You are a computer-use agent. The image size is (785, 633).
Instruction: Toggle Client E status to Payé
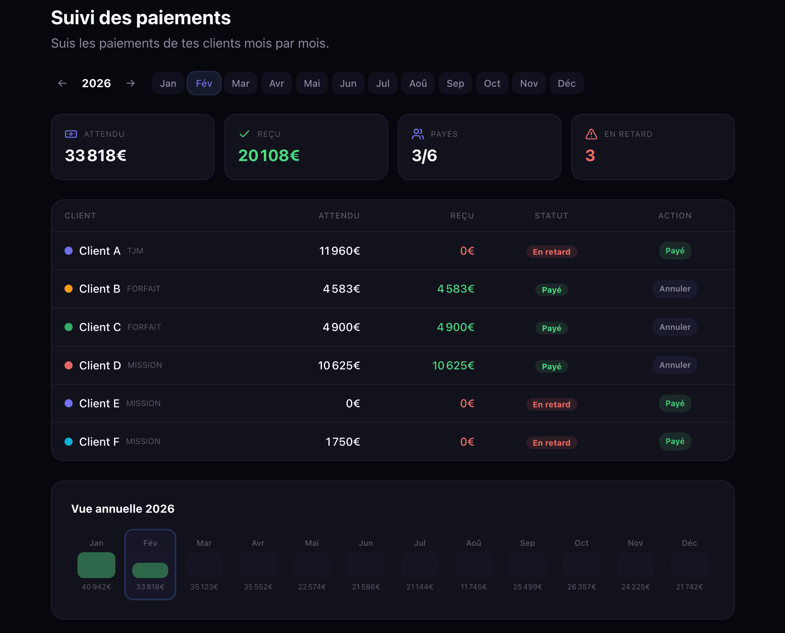pos(674,403)
